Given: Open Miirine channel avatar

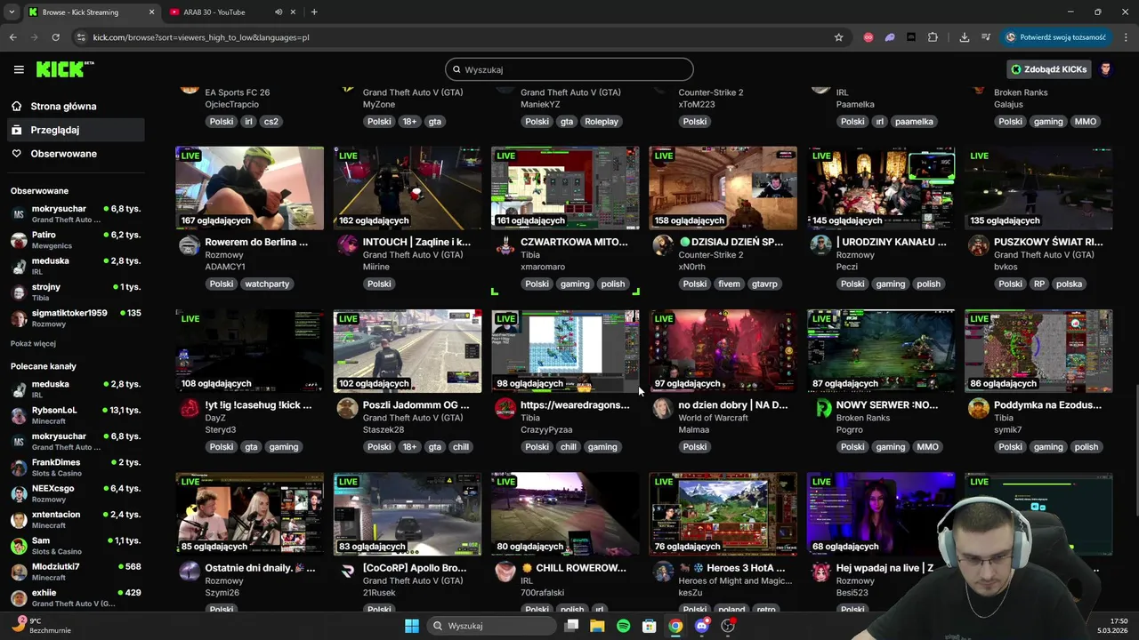Looking at the screenshot, I should point(347,246).
